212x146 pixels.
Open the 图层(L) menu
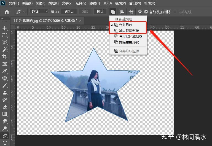click(x=53, y=3)
